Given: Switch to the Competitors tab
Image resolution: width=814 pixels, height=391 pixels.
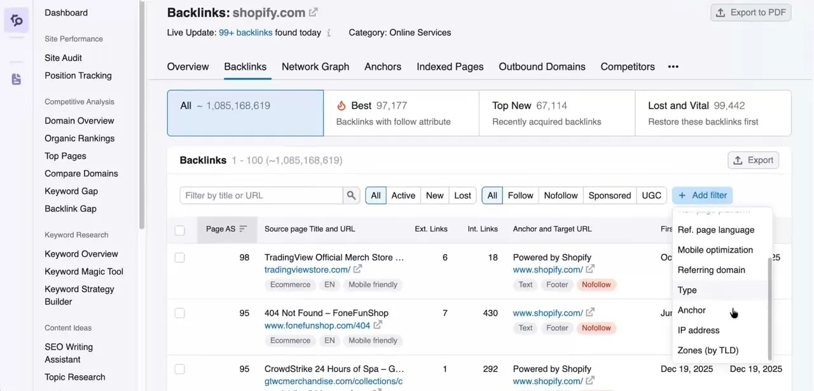Looking at the screenshot, I should click(x=628, y=67).
